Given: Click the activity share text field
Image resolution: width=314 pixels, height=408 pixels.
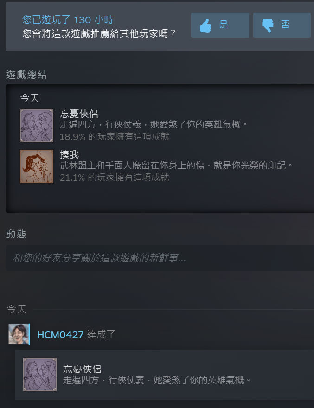Looking at the screenshot, I should [160, 258].
